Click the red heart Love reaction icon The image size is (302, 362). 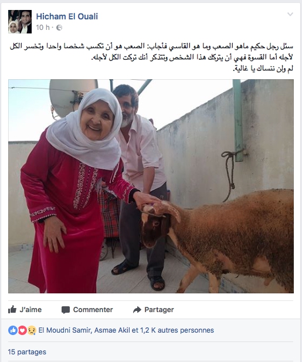[x=22, y=330]
